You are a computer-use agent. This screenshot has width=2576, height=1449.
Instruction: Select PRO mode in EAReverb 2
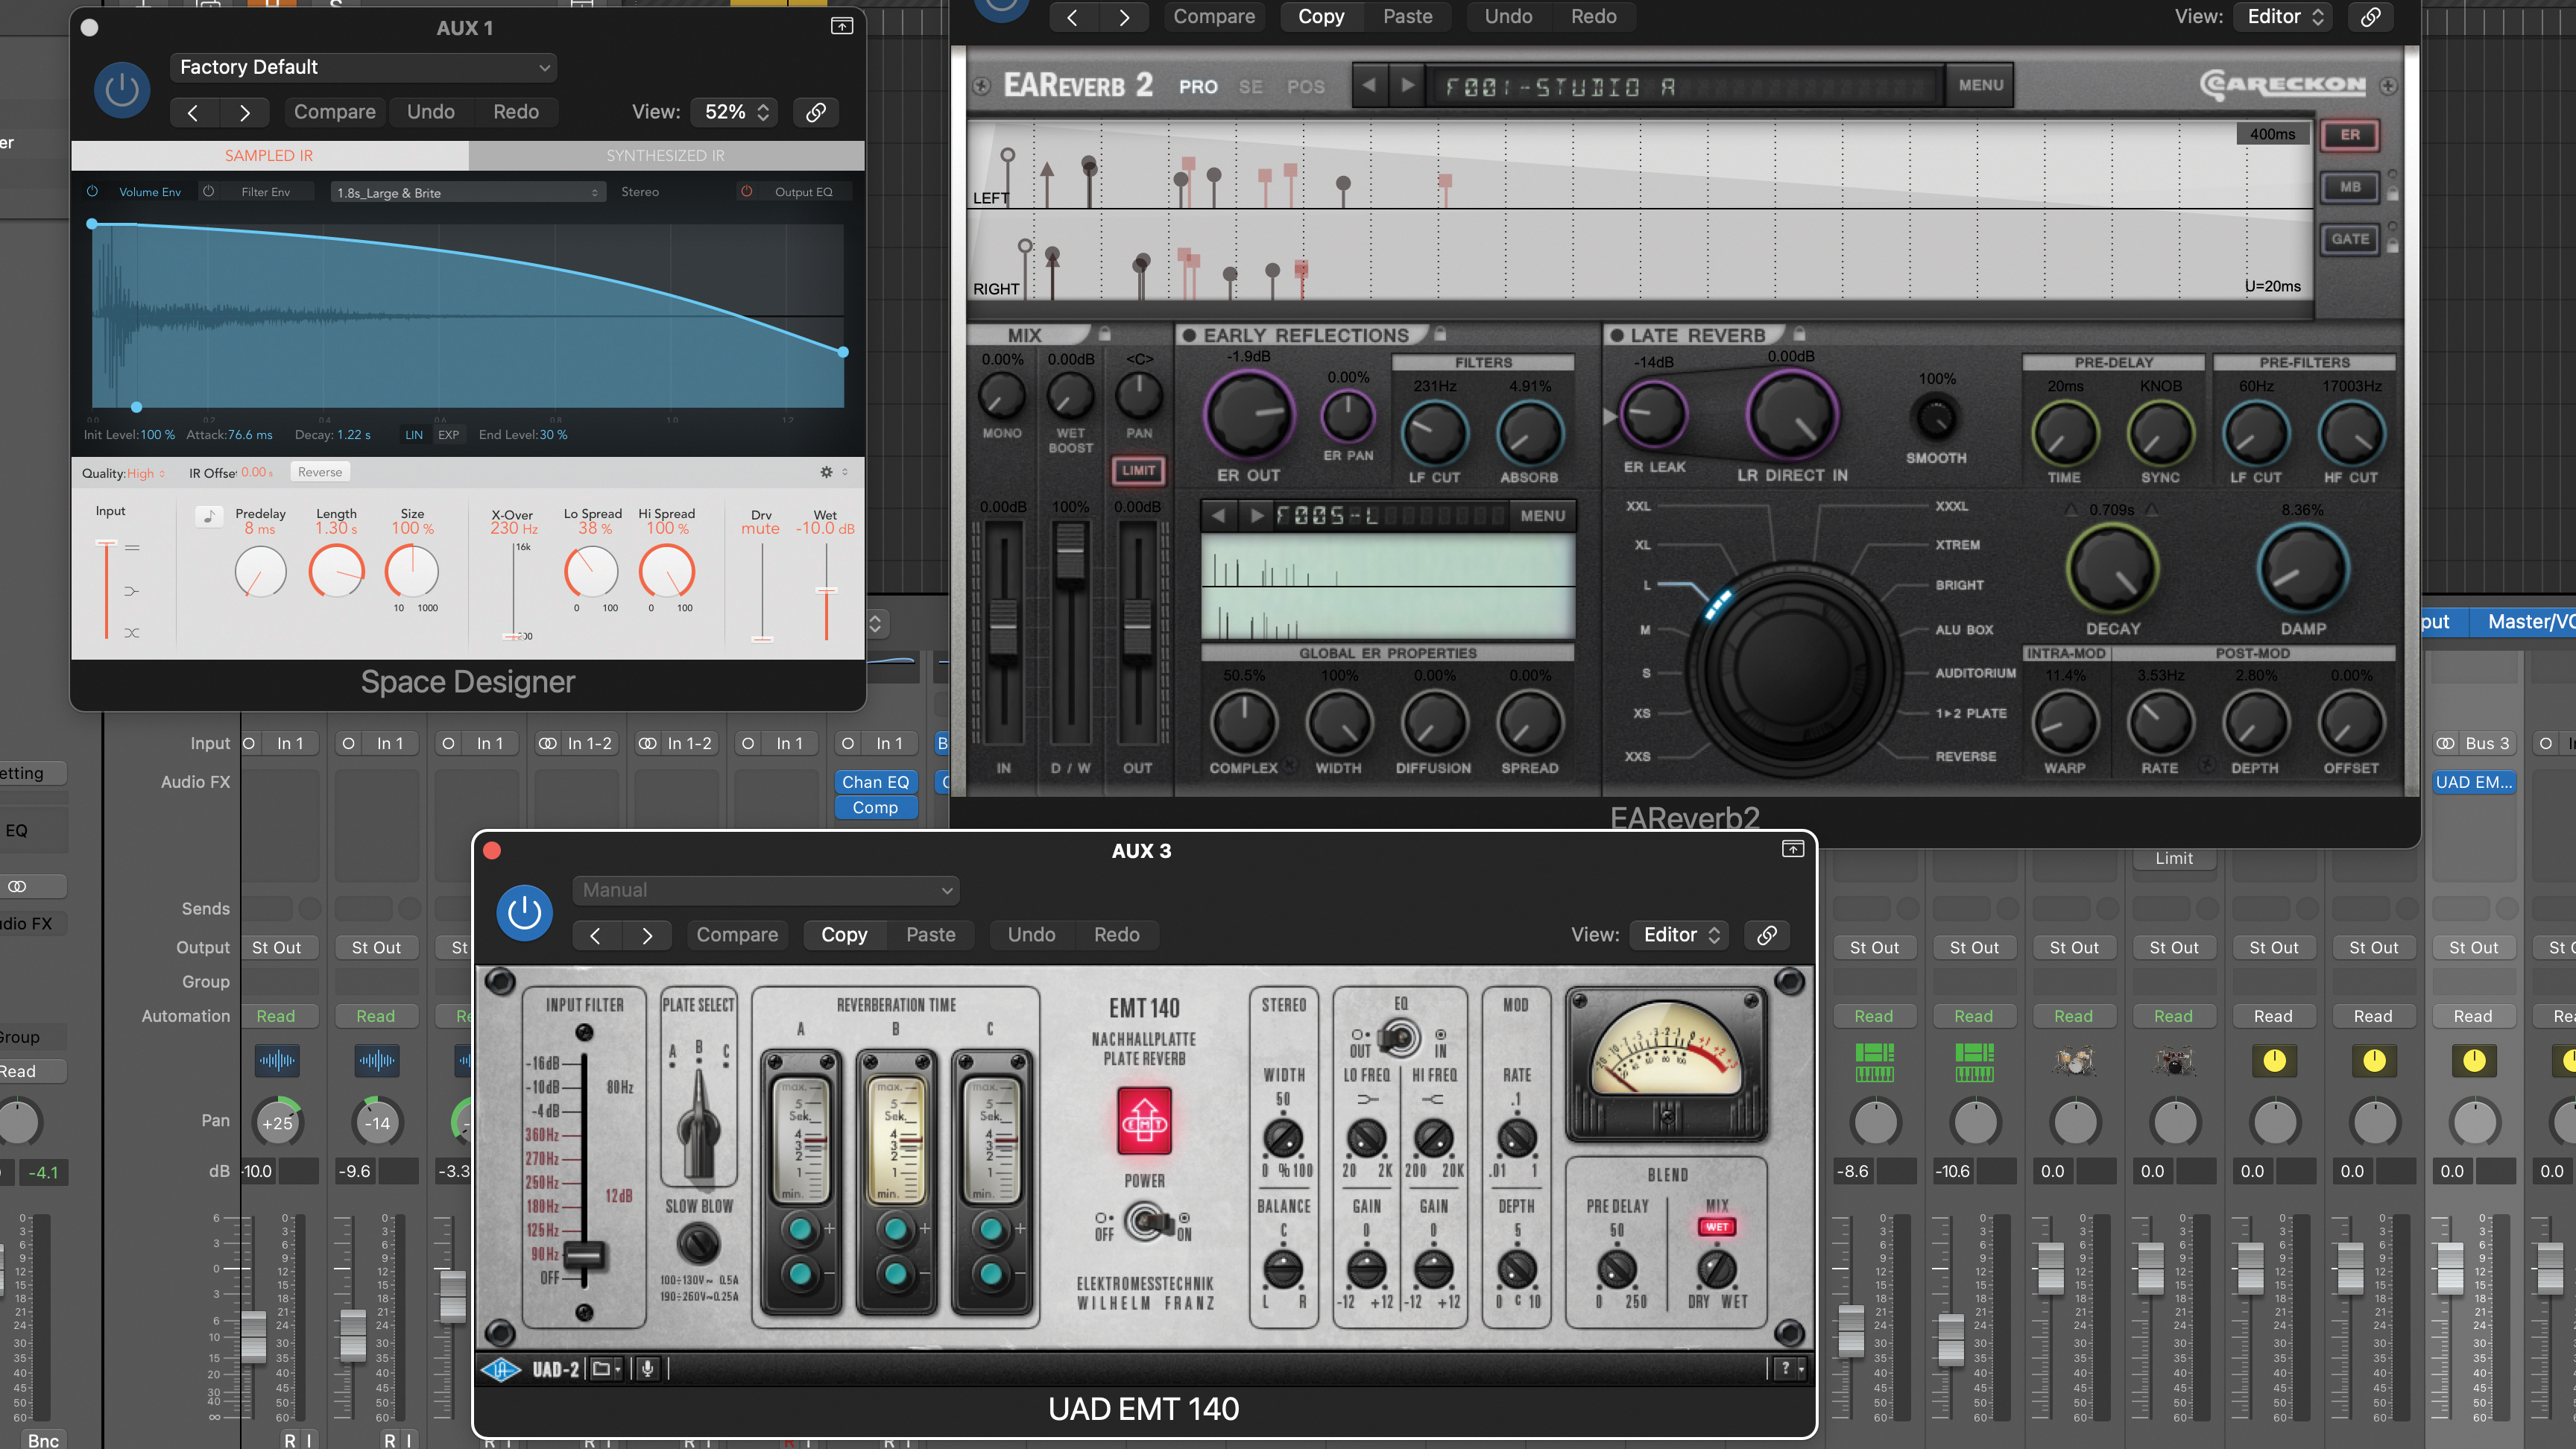coord(1198,87)
